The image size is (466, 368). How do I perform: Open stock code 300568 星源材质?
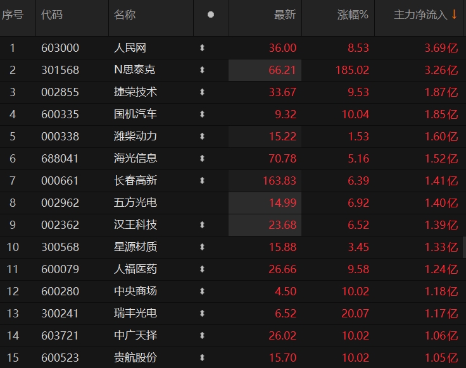click(x=60, y=247)
